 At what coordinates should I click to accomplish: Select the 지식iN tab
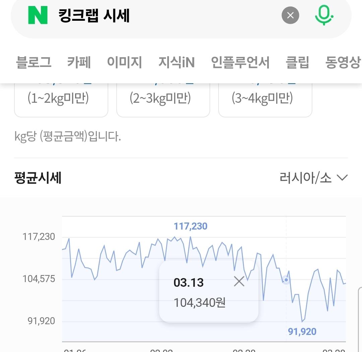coord(176,62)
